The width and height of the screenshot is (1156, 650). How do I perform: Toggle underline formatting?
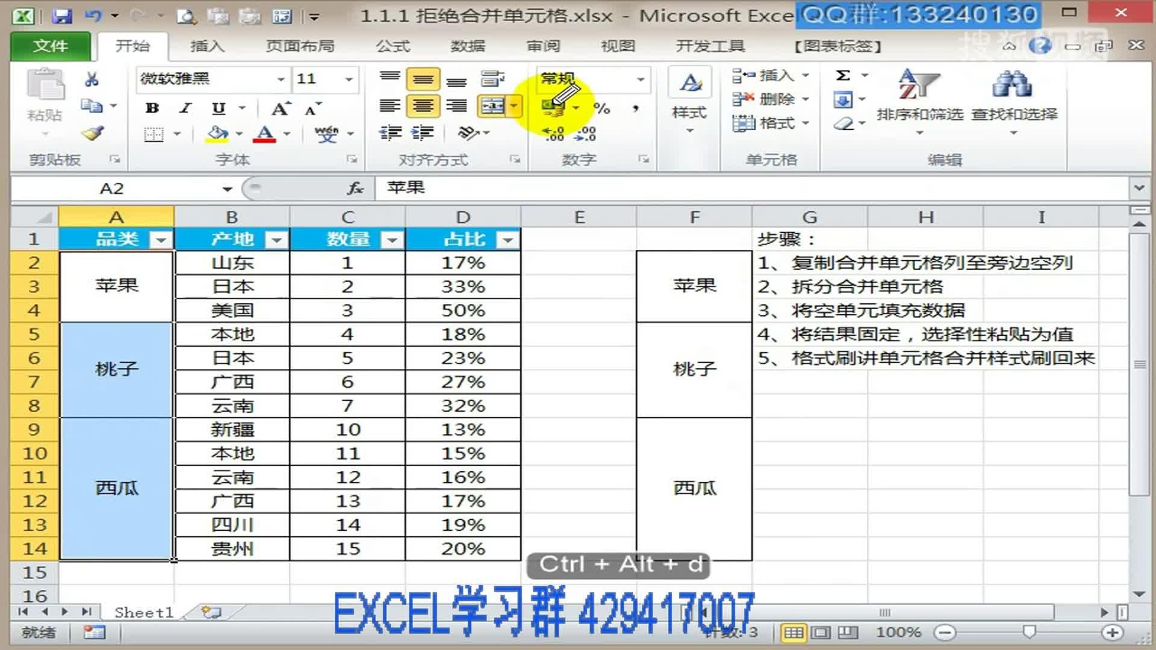(219, 108)
